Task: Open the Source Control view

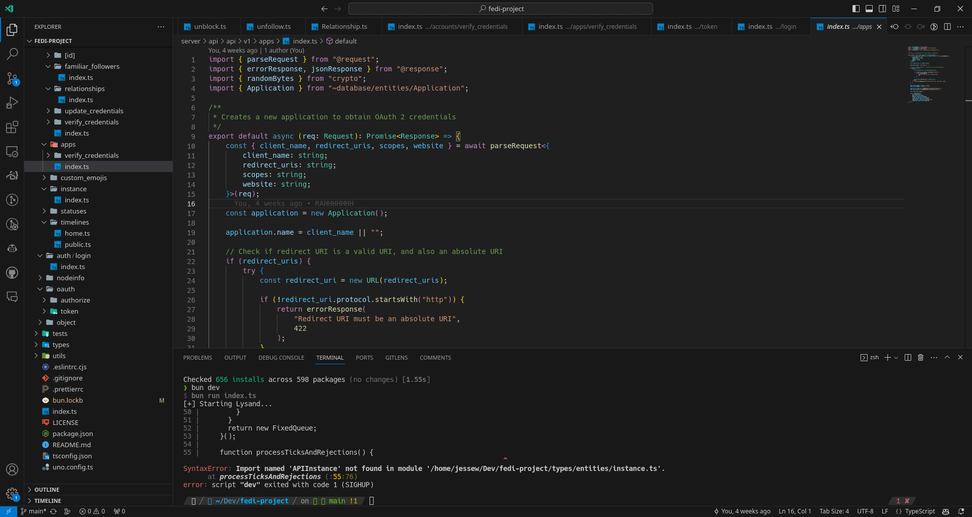Action: coord(12,78)
